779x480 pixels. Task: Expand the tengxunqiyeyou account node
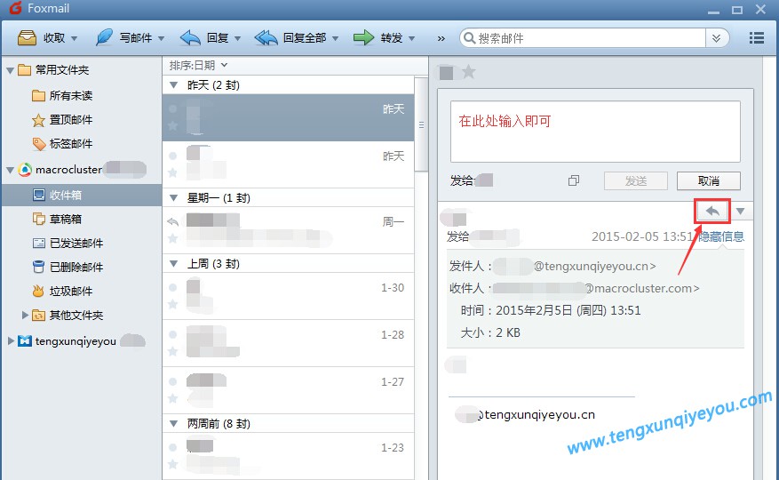pos(11,340)
